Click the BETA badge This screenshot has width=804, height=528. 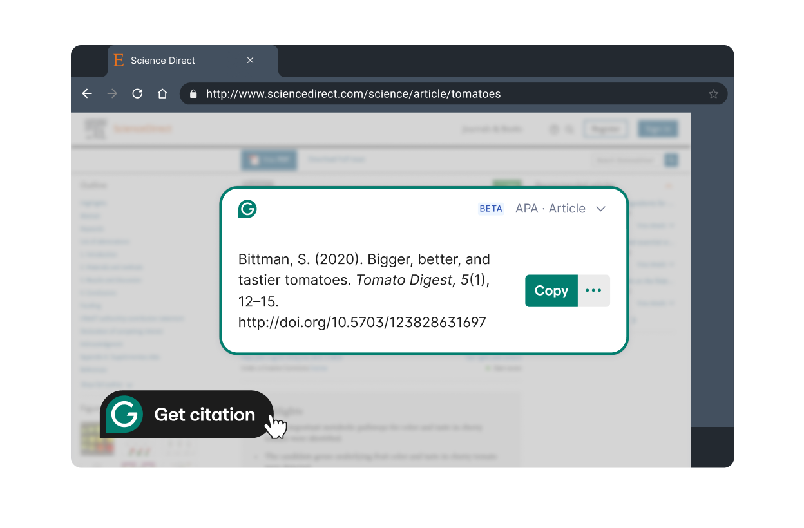point(491,209)
